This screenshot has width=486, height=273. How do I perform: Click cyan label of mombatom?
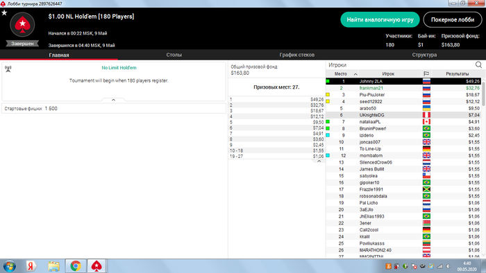tap(328, 155)
